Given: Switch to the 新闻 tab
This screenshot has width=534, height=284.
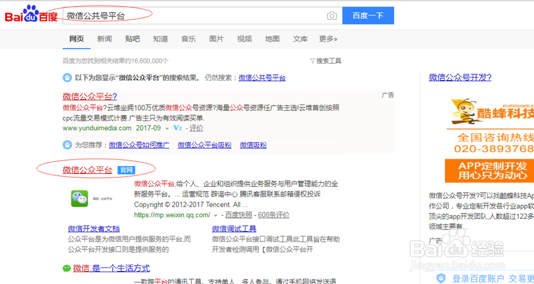Looking at the screenshot, I should click(105, 39).
